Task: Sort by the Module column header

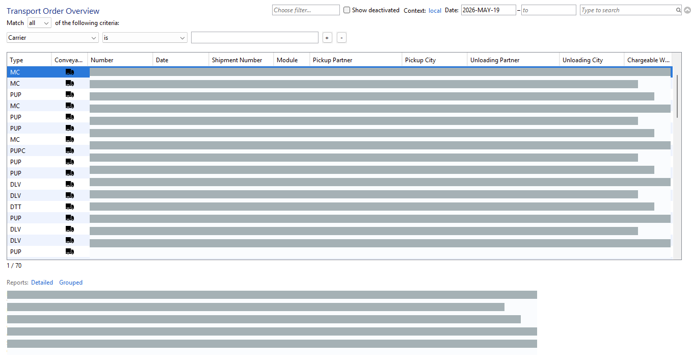Action: click(291, 60)
